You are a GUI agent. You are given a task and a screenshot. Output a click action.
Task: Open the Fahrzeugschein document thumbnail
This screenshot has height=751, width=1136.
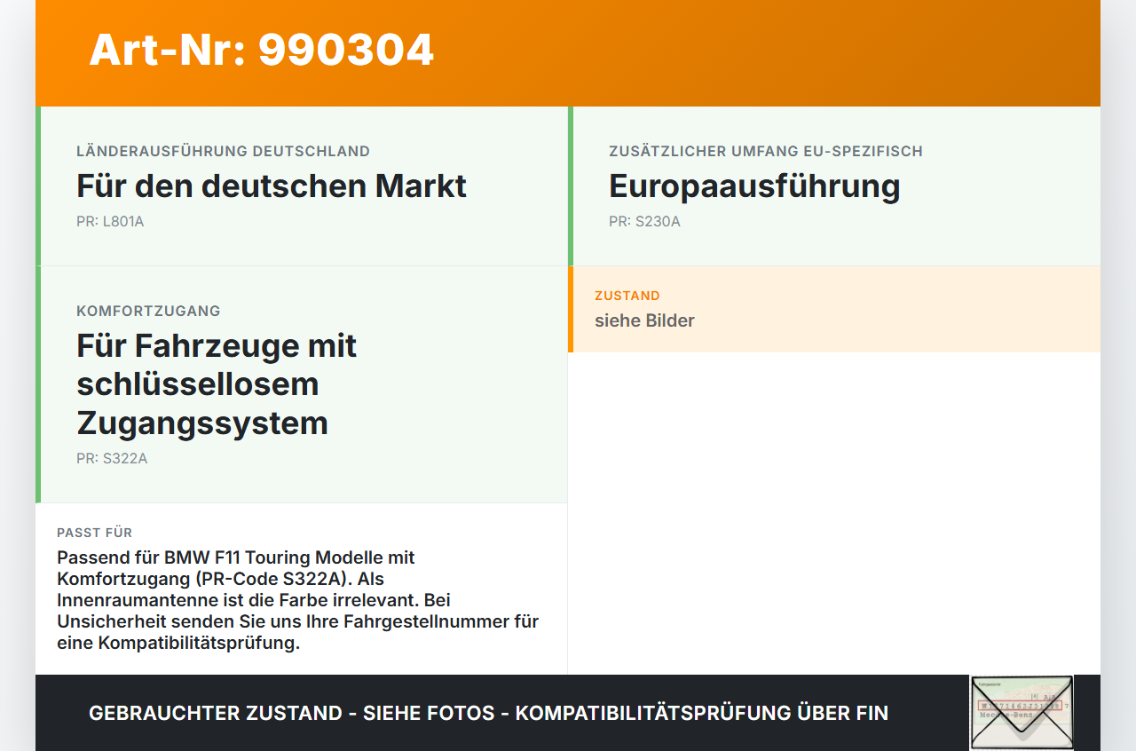1021,713
